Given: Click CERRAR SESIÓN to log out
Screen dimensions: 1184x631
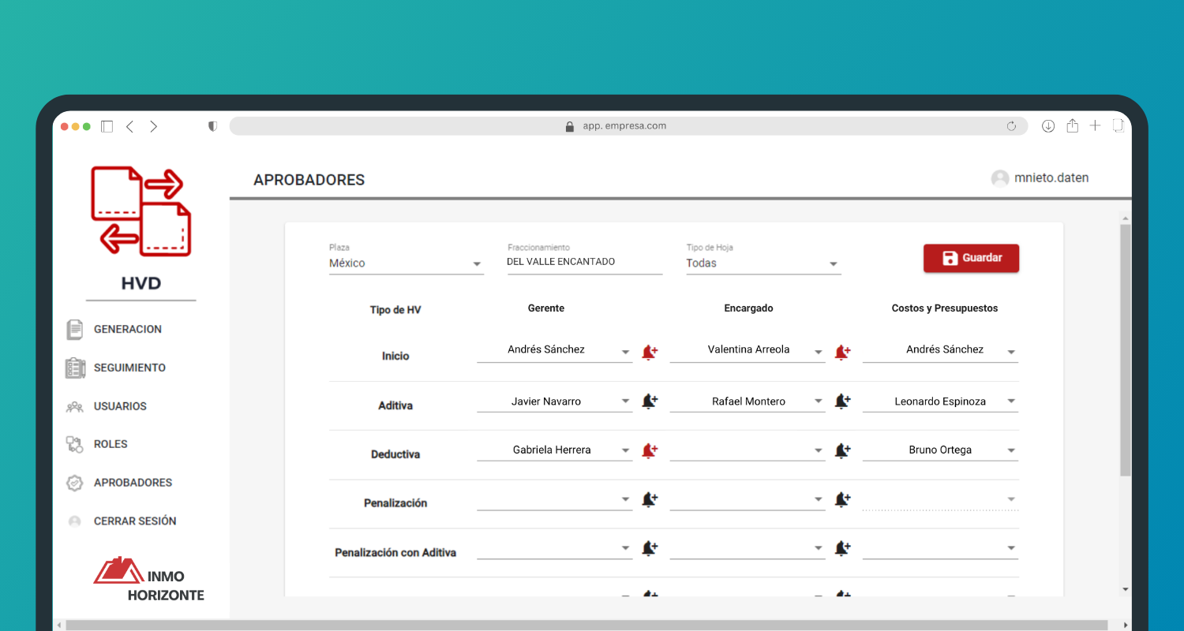Looking at the screenshot, I should click(134, 521).
